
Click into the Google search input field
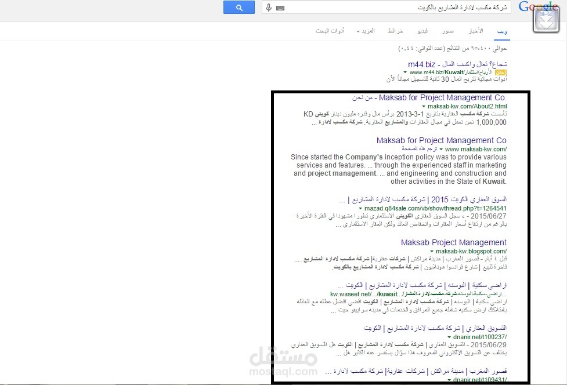pos(386,7)
